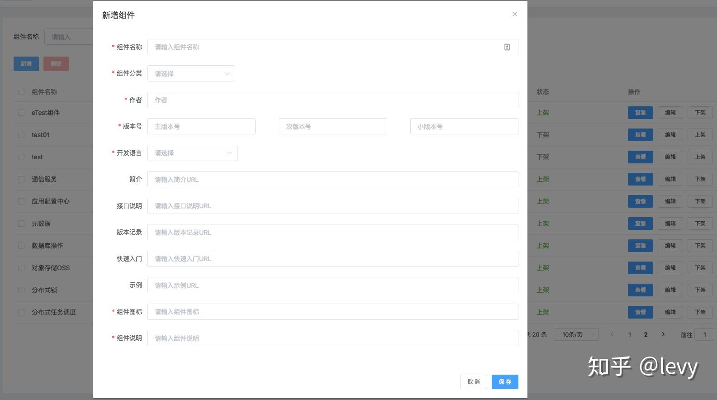Image resolution: width=717 pixels, height=400 pixels.
Task: Switch to page 2 in pagination
Action: pos(646,334)
